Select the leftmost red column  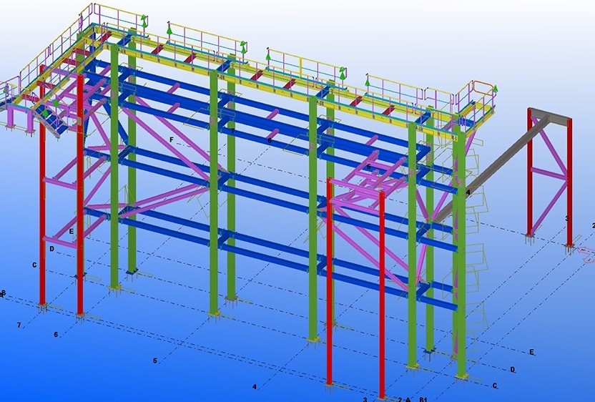[42, 215]
